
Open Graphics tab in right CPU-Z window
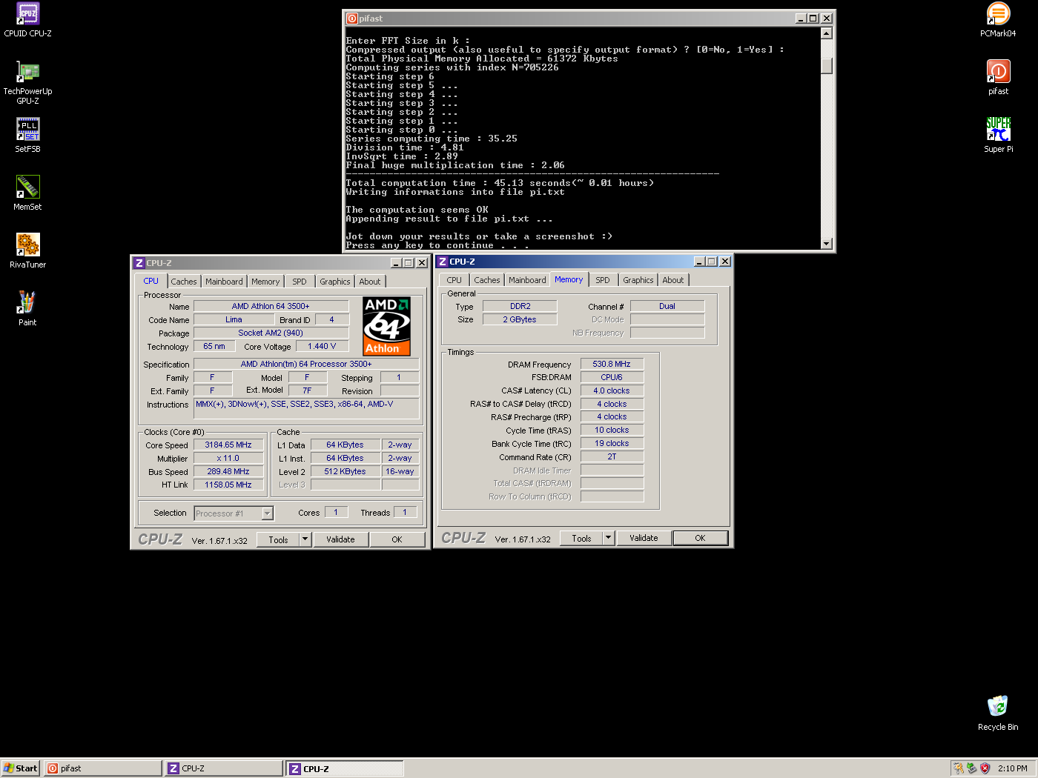[x=638, y=280]
